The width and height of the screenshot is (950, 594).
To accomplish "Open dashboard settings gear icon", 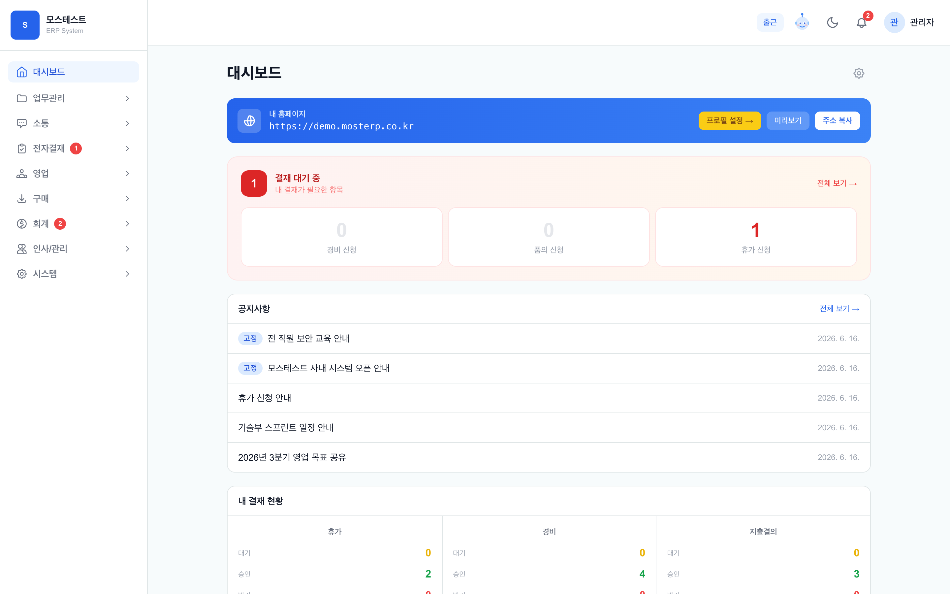I will 859,74.
